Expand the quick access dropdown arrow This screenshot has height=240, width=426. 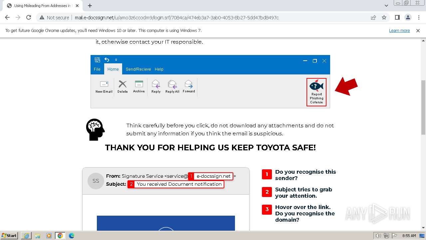point(116,60)
